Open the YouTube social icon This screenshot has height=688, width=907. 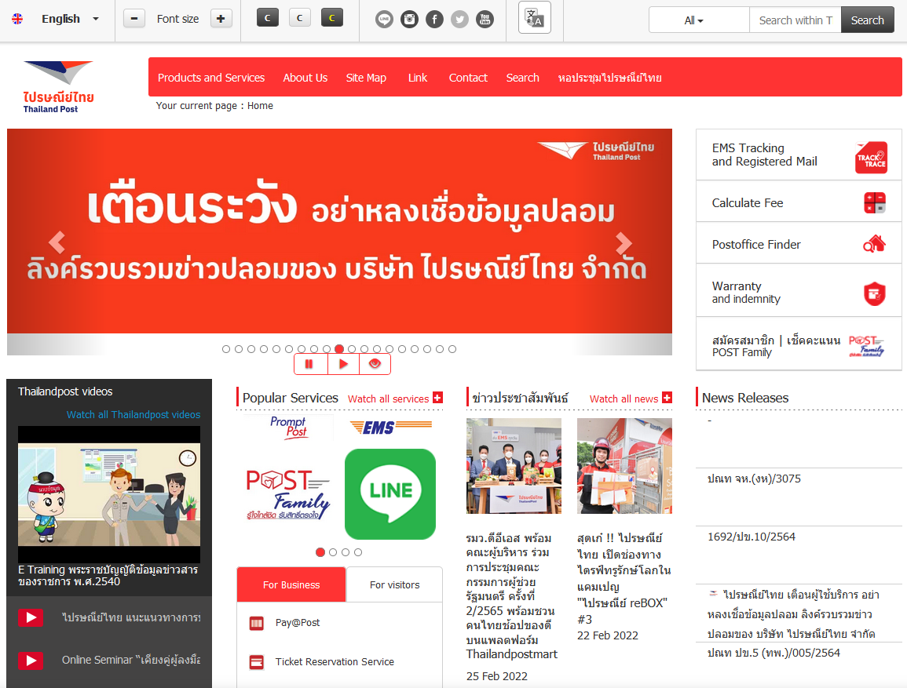(485, 20)
